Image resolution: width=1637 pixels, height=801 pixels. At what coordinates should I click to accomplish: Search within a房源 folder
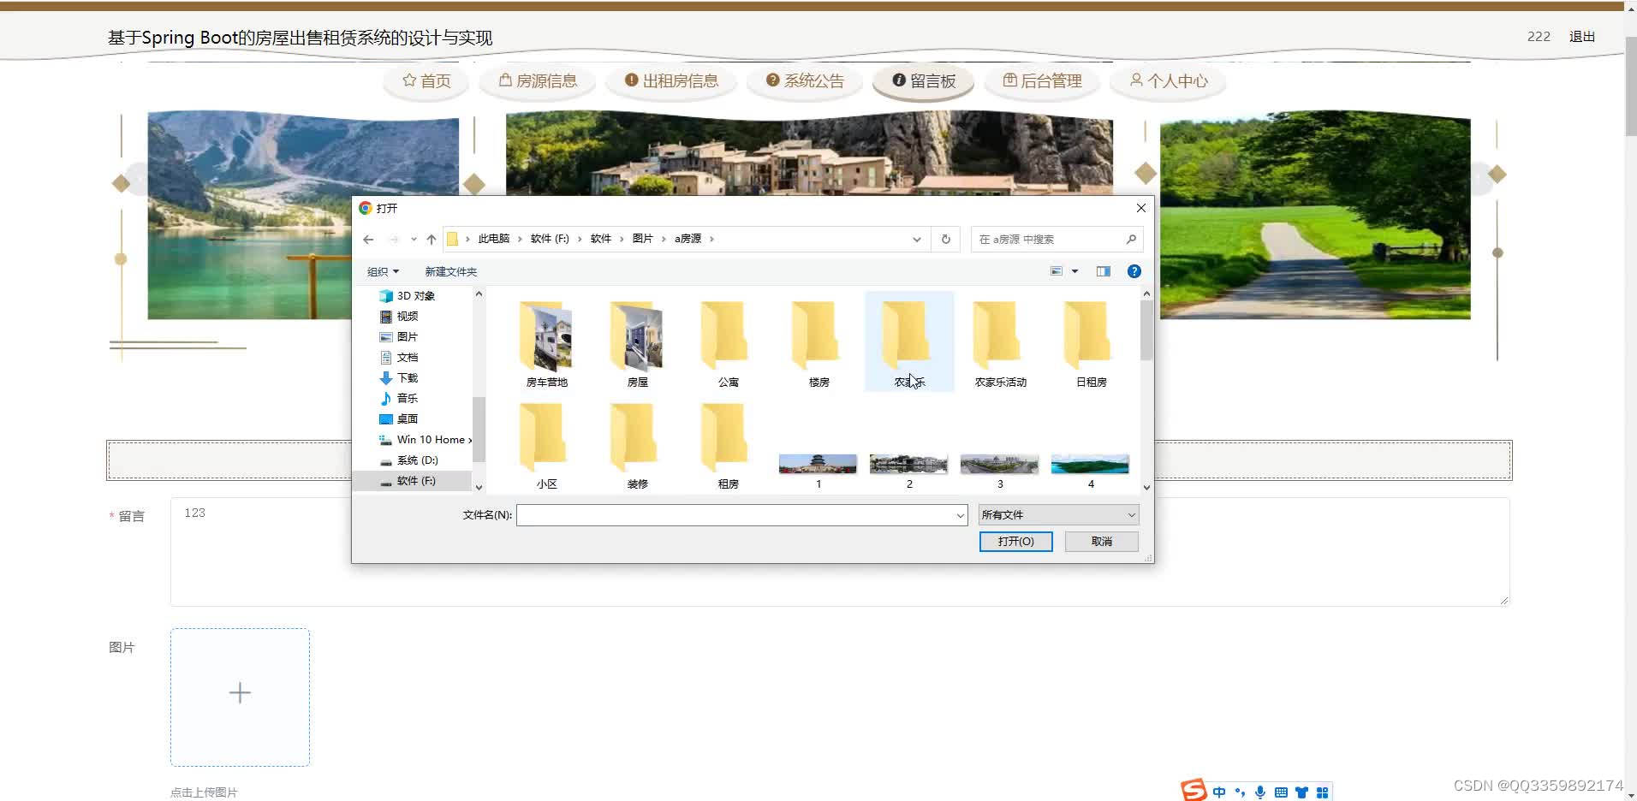1057,240
